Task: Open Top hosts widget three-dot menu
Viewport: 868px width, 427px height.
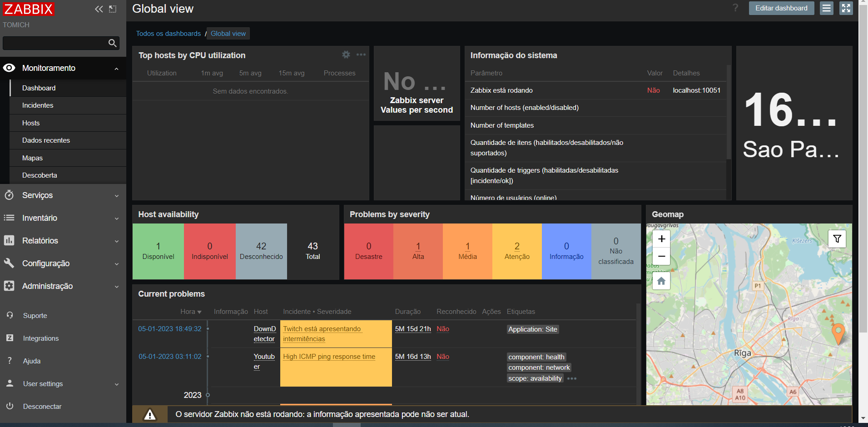Action: tap(361, 55)
